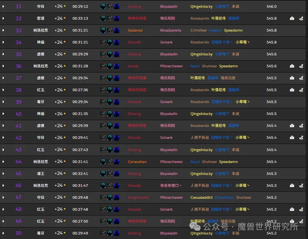The height and width of the screenshot is (239, 308).
Task: Open Freaksh's player link
Action: pos(215,30)
